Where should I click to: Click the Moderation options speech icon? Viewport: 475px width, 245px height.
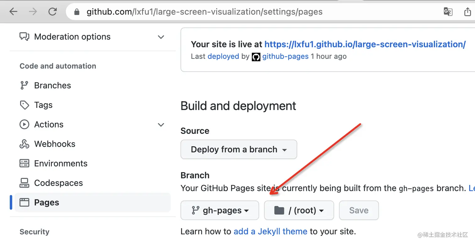click(25, 37)
